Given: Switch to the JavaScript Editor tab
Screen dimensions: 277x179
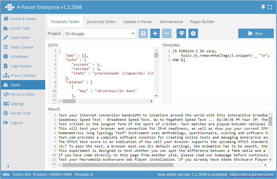Looking at the screenshot, I should (x=101, y=22).
